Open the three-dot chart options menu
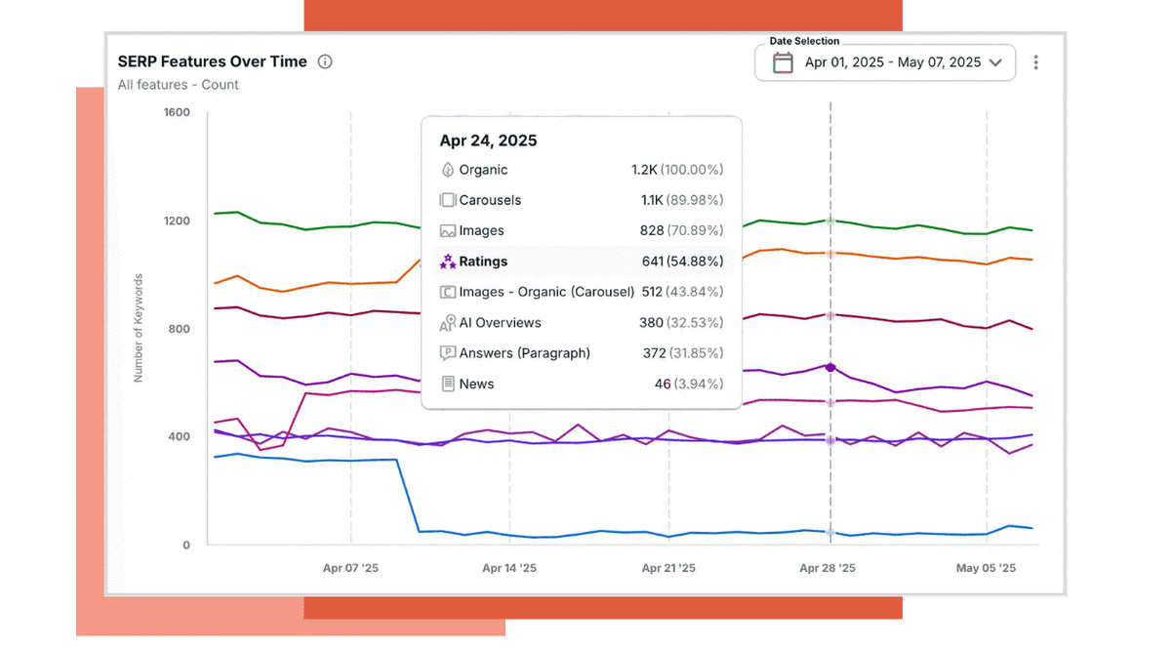1171x647 pixels. [x=1035, y=62]
